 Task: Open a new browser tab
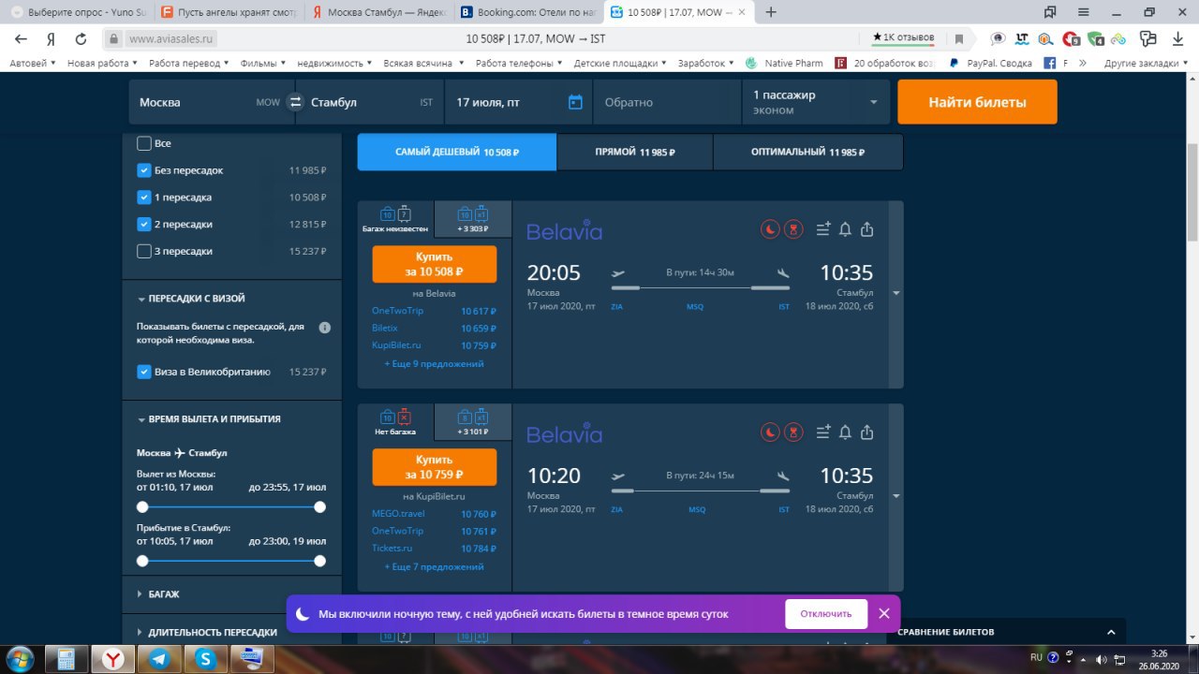click(771, 12)
